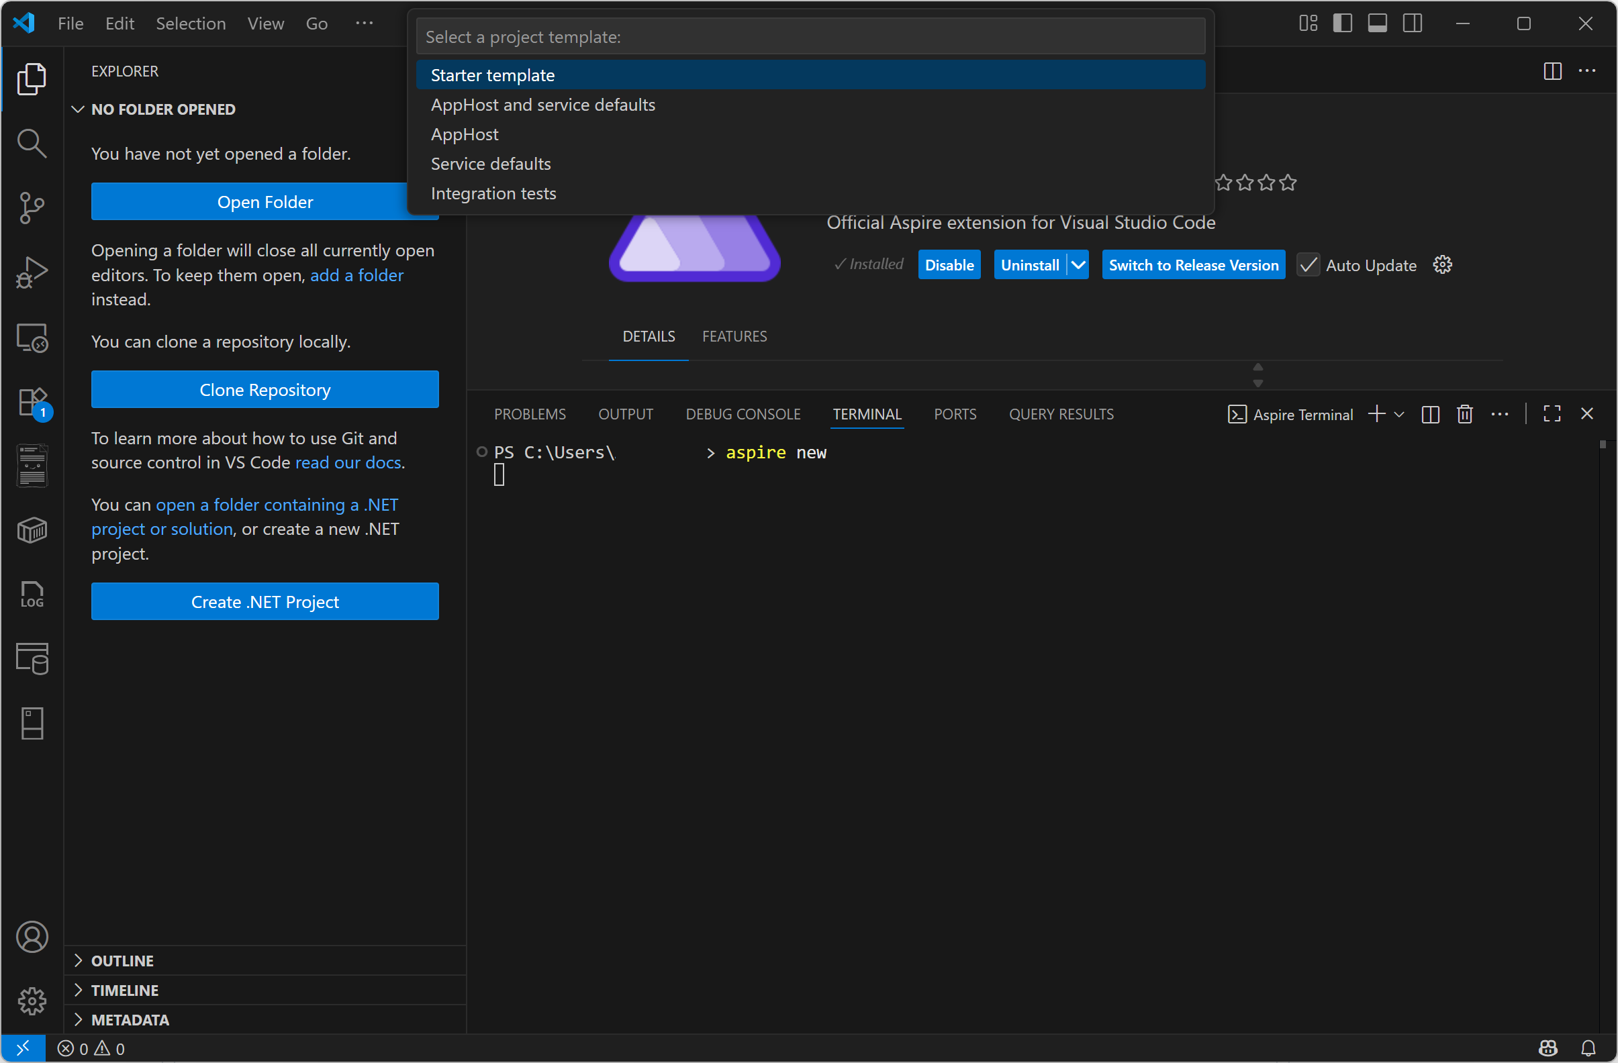Toggle the bottom panel layout button
The image size is (1618, 1063).
[x=1377, y=23]
